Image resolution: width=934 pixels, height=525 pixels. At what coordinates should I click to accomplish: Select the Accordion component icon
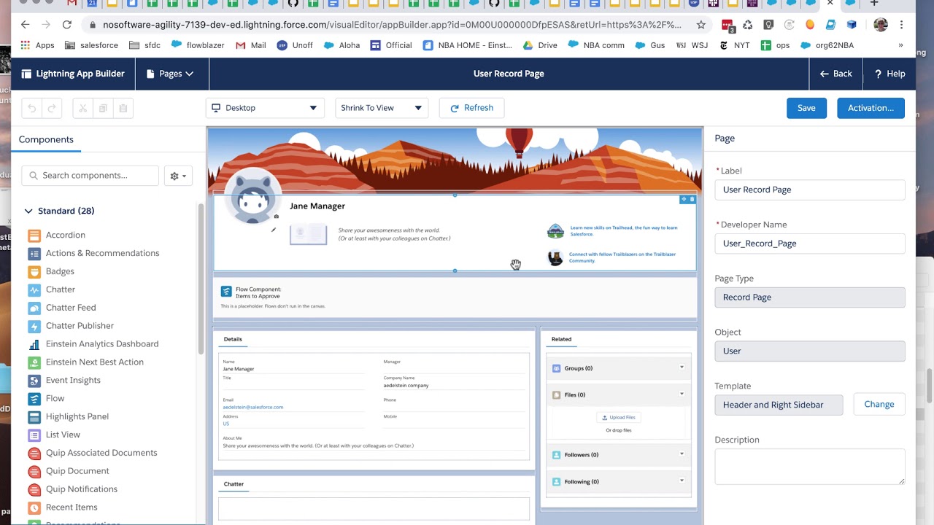point(34,235)
